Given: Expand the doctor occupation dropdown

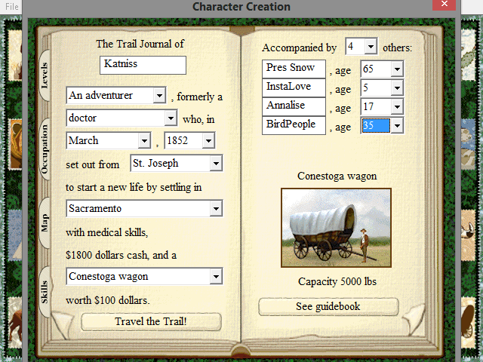Looking at the screenshot, I should coord(171,118).
